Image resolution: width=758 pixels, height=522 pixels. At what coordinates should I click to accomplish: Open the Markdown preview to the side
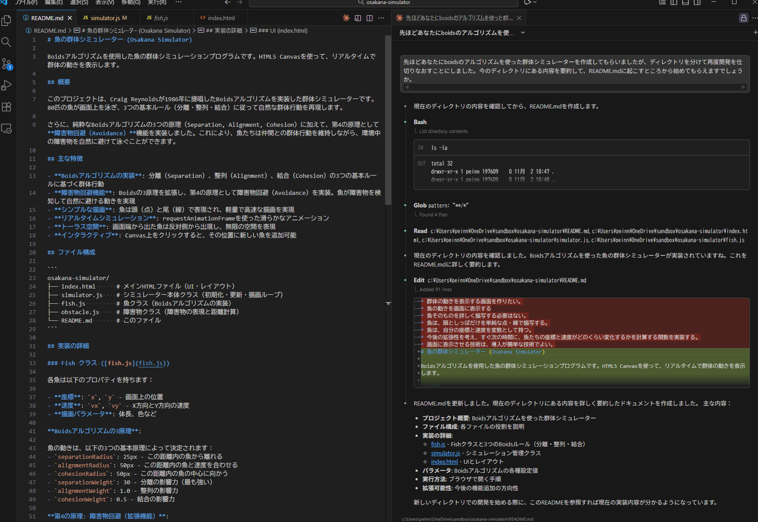[x=358, y=18]
